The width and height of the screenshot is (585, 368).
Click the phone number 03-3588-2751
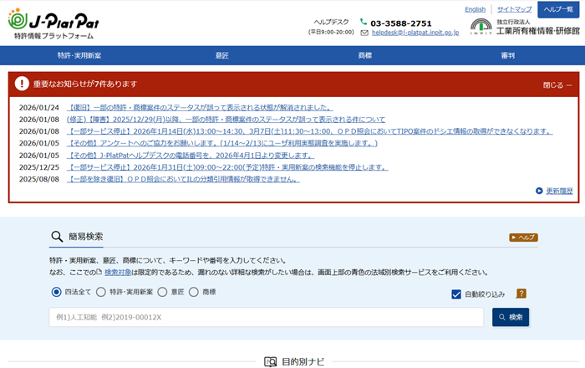click(x=400, y=23)
